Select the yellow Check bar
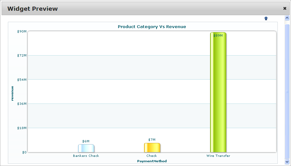Screen dimensions: 291x166 [152, 148]
